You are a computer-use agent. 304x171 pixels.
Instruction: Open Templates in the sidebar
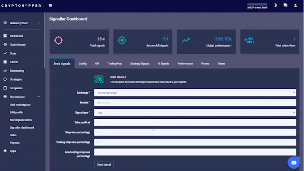(x=16, y=88)
